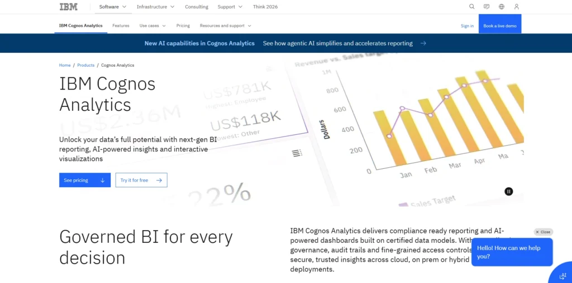Expand the Support menu
Viewport: 572px width, 283px height.
(230, 7)
